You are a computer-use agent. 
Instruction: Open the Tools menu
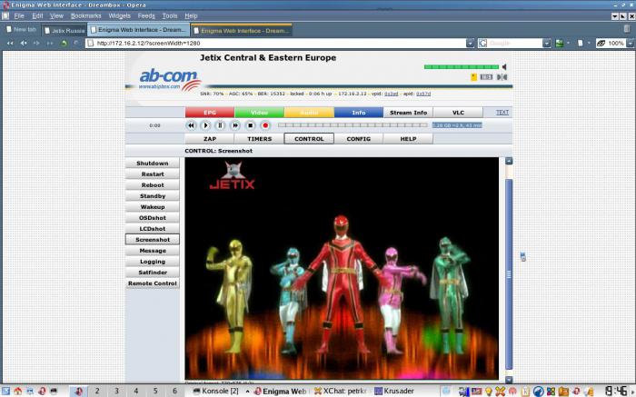click(x=170, y=15)
